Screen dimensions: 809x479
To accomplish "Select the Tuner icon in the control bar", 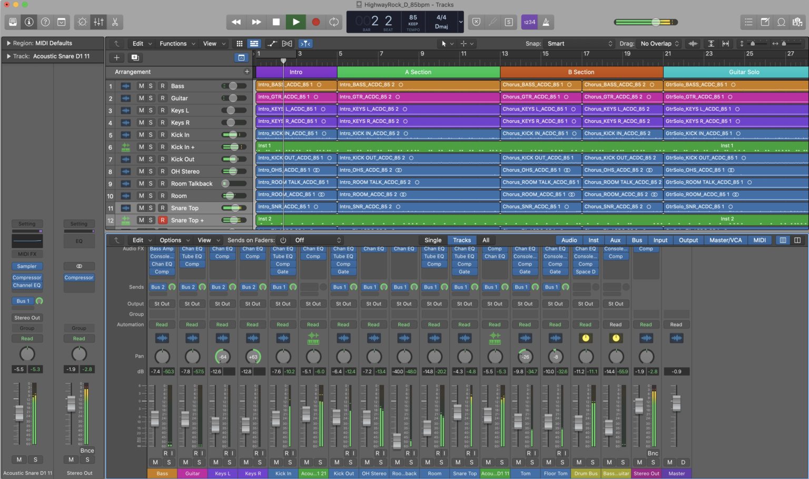I will [492, 22].
